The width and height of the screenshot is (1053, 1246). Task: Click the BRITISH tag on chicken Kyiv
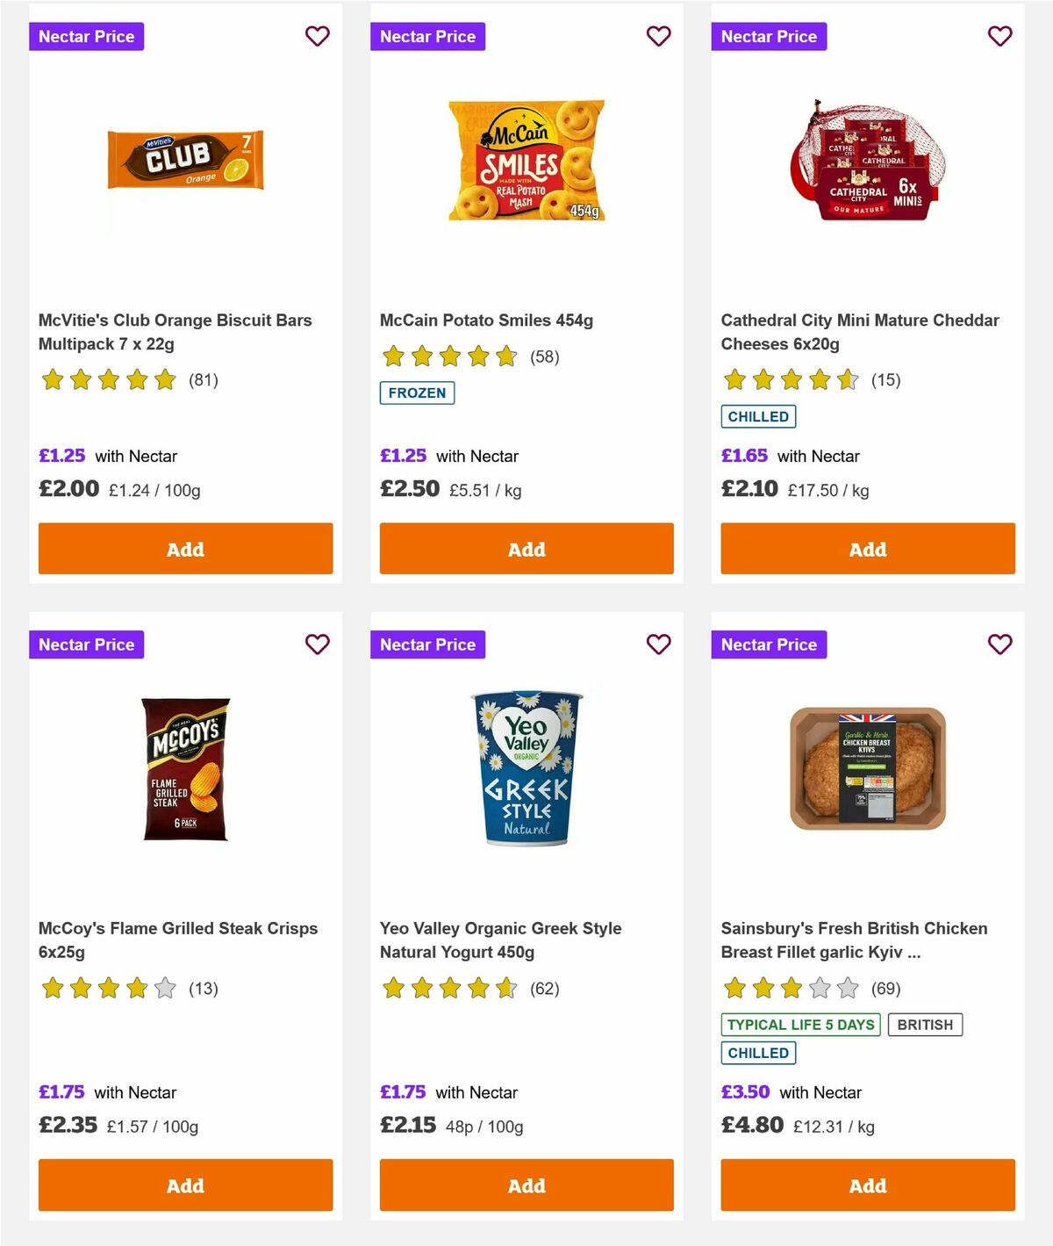click(925, 1024)
